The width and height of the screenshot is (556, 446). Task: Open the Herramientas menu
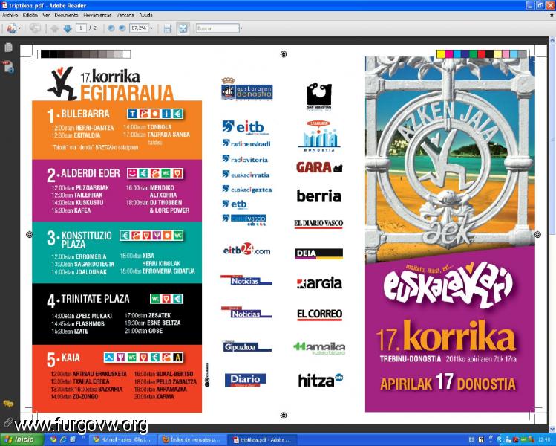point(97,16)
